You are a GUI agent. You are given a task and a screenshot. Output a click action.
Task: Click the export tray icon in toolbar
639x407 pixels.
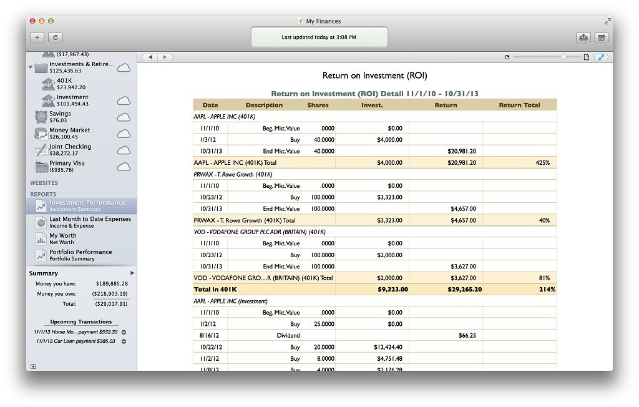click(583, 37)
